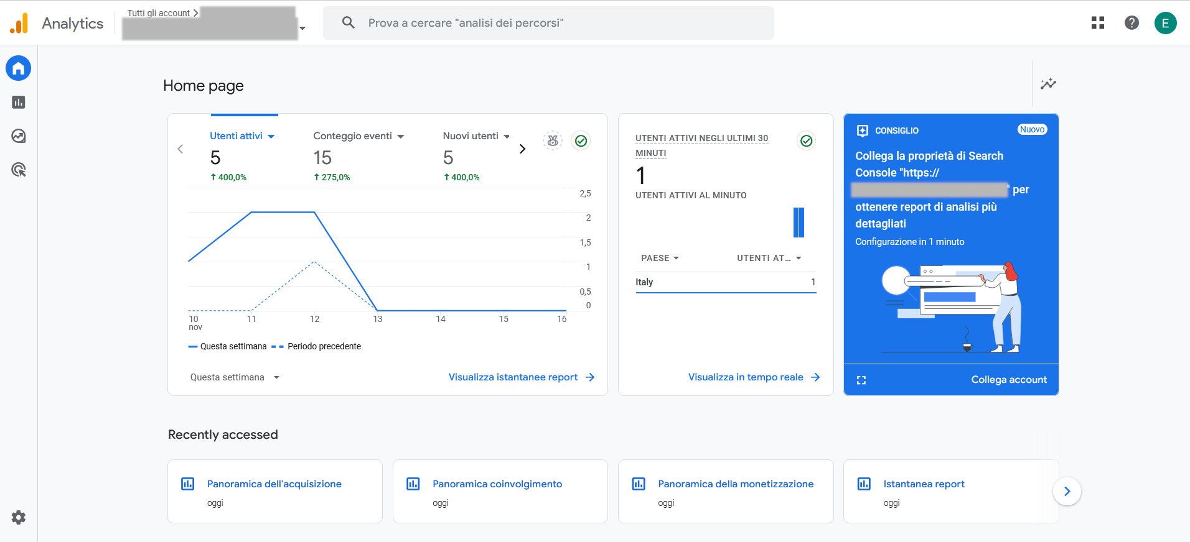Screen dimensions: 1190x542
Task: Click the Panoramica della monetizzazione report icon
Action: (639, 484)
